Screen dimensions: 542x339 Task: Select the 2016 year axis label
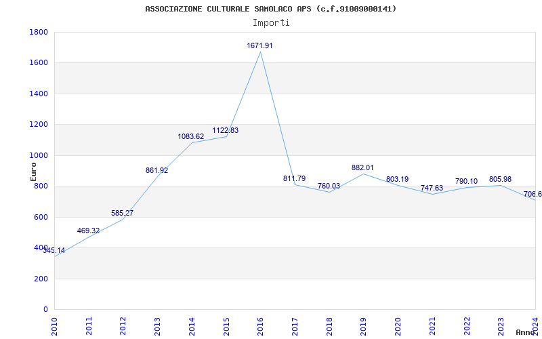point(260,326)
